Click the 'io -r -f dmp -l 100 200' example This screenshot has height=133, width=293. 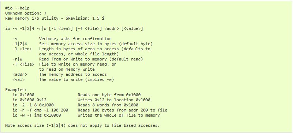[40, 110]
